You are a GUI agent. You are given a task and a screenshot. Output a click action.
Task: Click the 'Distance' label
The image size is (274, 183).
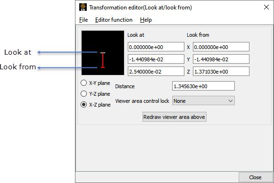click(x=125, y=86)
